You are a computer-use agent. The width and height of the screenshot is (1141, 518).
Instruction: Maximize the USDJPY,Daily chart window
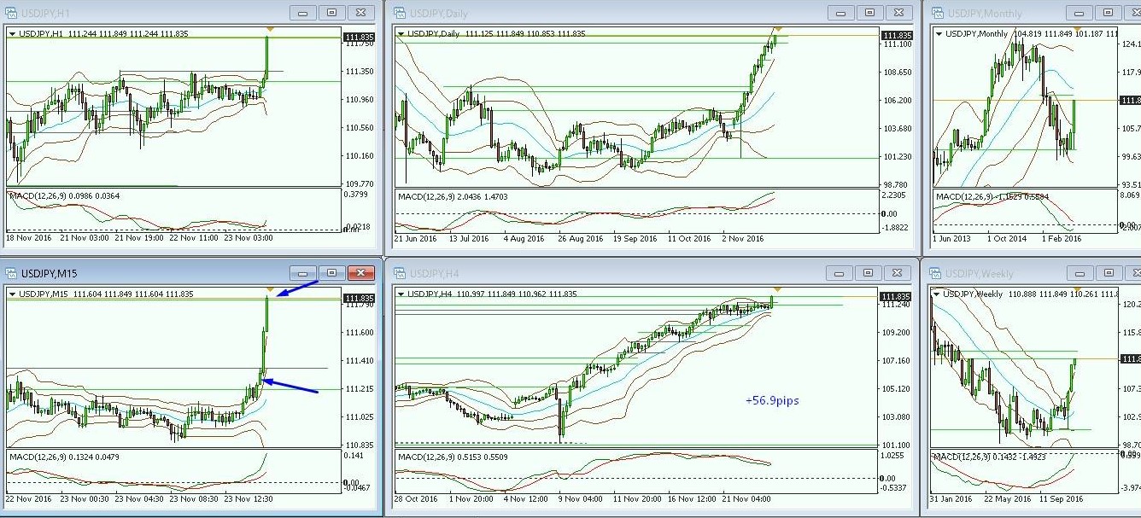coord(869,13)
